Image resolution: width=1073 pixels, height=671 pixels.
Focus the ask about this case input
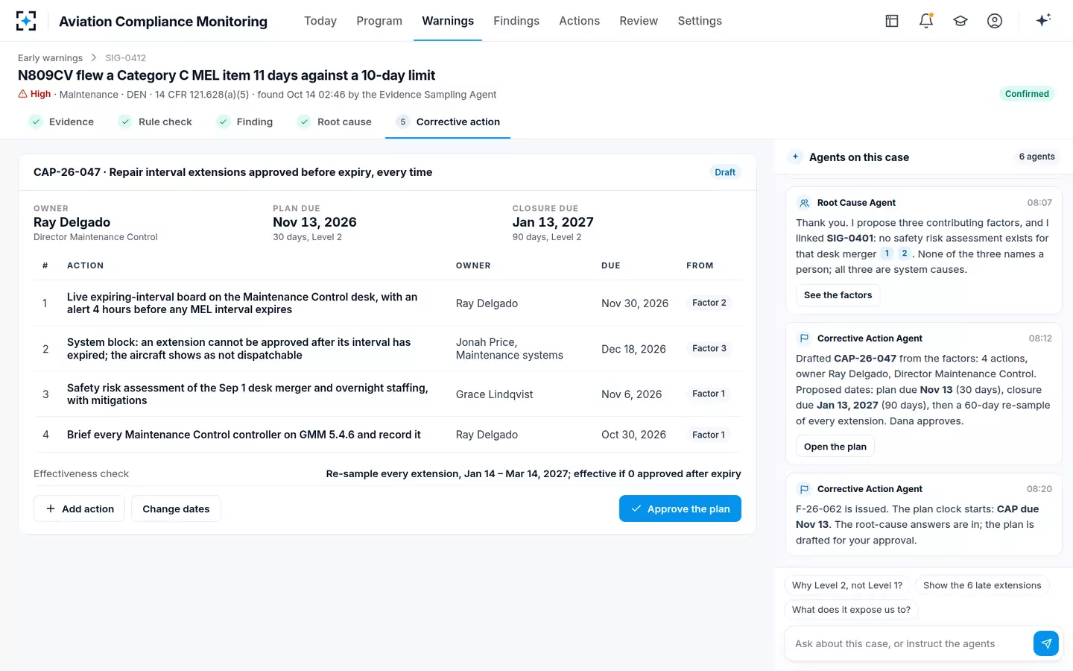(x=909, y=643)
